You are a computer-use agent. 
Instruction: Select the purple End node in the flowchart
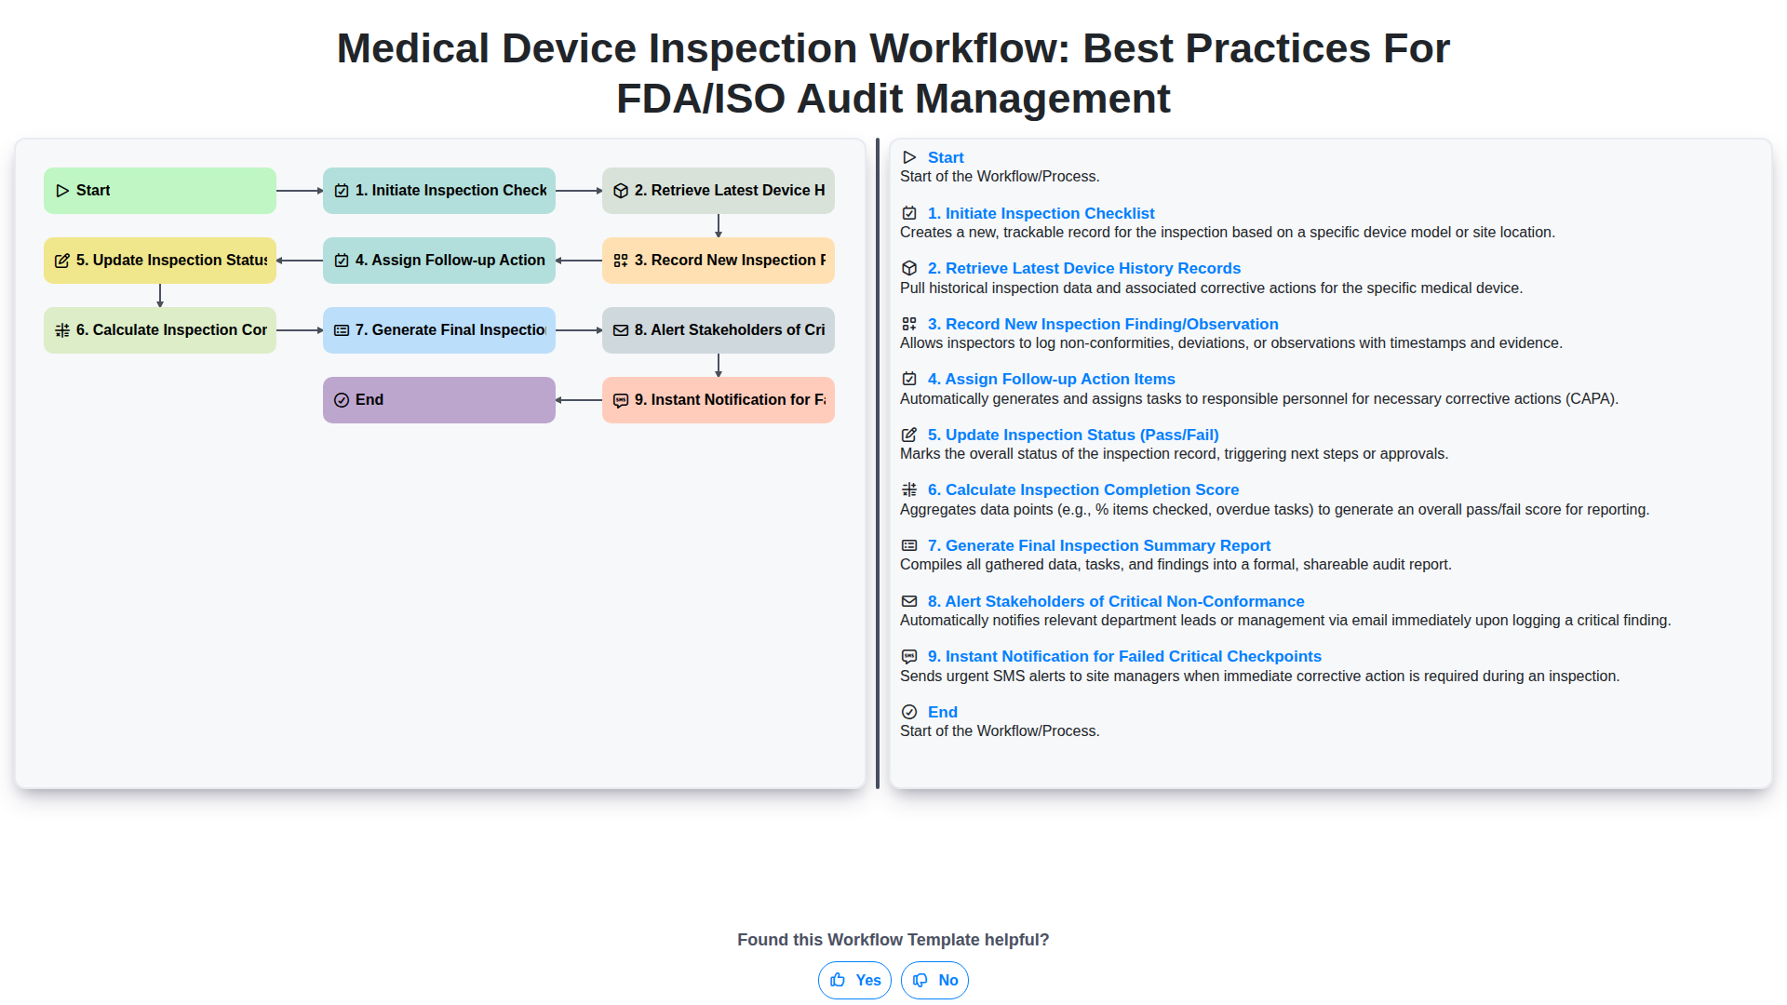(439, 400)
